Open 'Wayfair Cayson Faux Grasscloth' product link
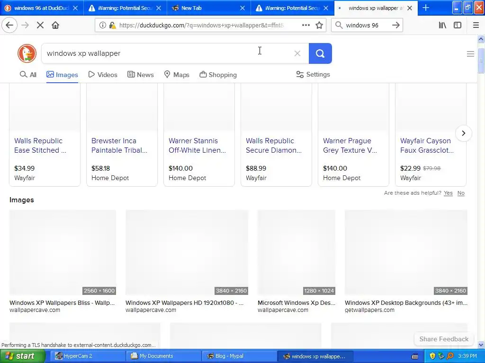 [427, 146]
